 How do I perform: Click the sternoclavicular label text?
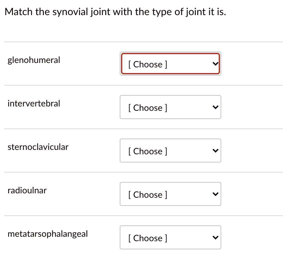(x=38, y=147)
